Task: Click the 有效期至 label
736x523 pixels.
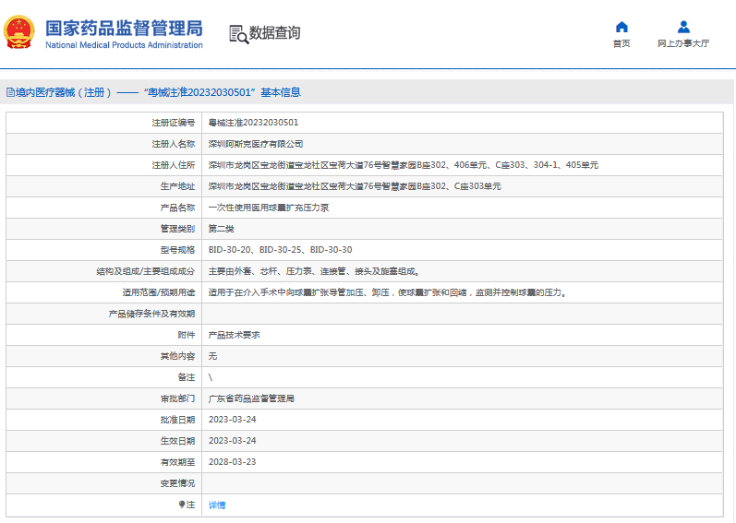Action: [x=177, y=462]
